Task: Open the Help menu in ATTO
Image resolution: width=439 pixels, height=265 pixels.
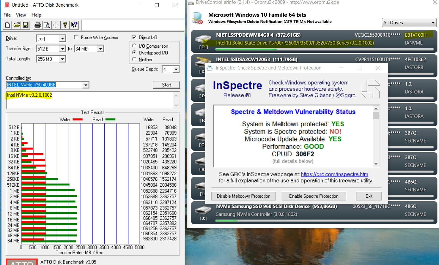Action: (36, 15)
